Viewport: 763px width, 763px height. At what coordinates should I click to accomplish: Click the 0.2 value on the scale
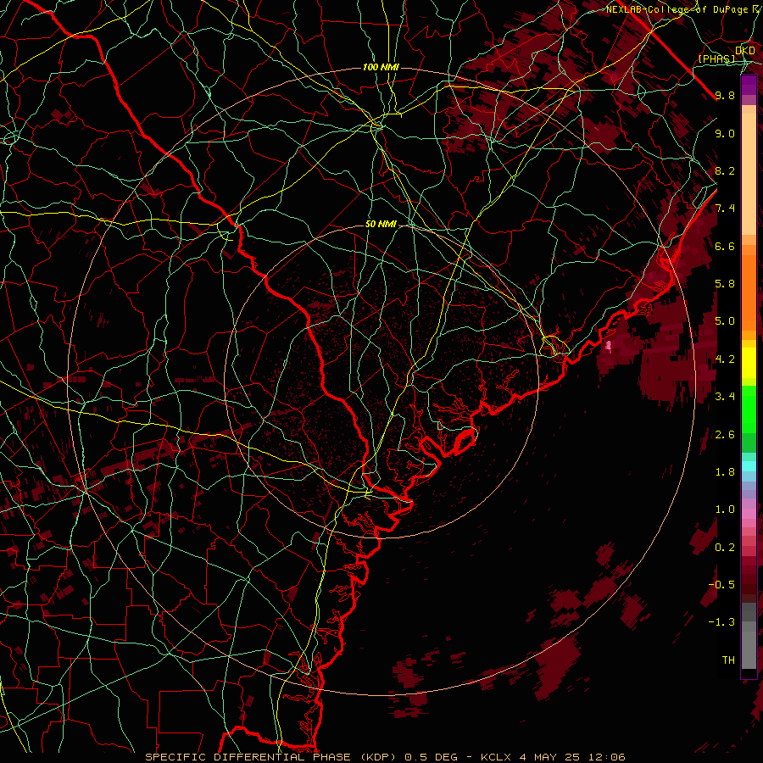725,548
